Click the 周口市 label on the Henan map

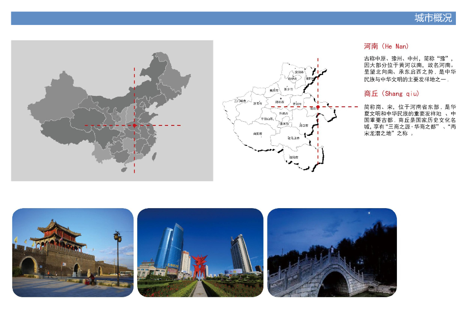tap(303, 125)
